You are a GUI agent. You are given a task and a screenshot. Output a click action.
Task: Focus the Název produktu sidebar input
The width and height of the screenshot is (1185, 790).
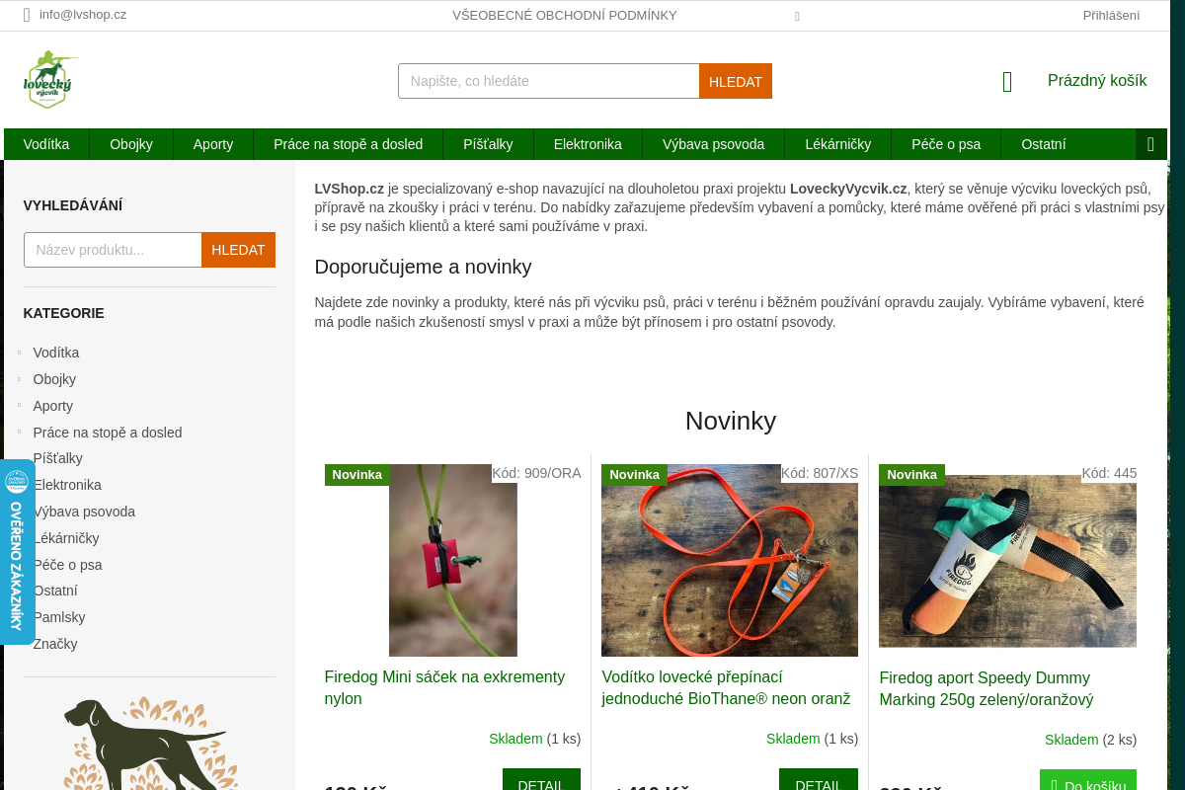113,250
